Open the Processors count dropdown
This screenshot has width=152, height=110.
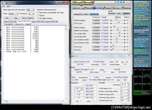click(31, 14)
